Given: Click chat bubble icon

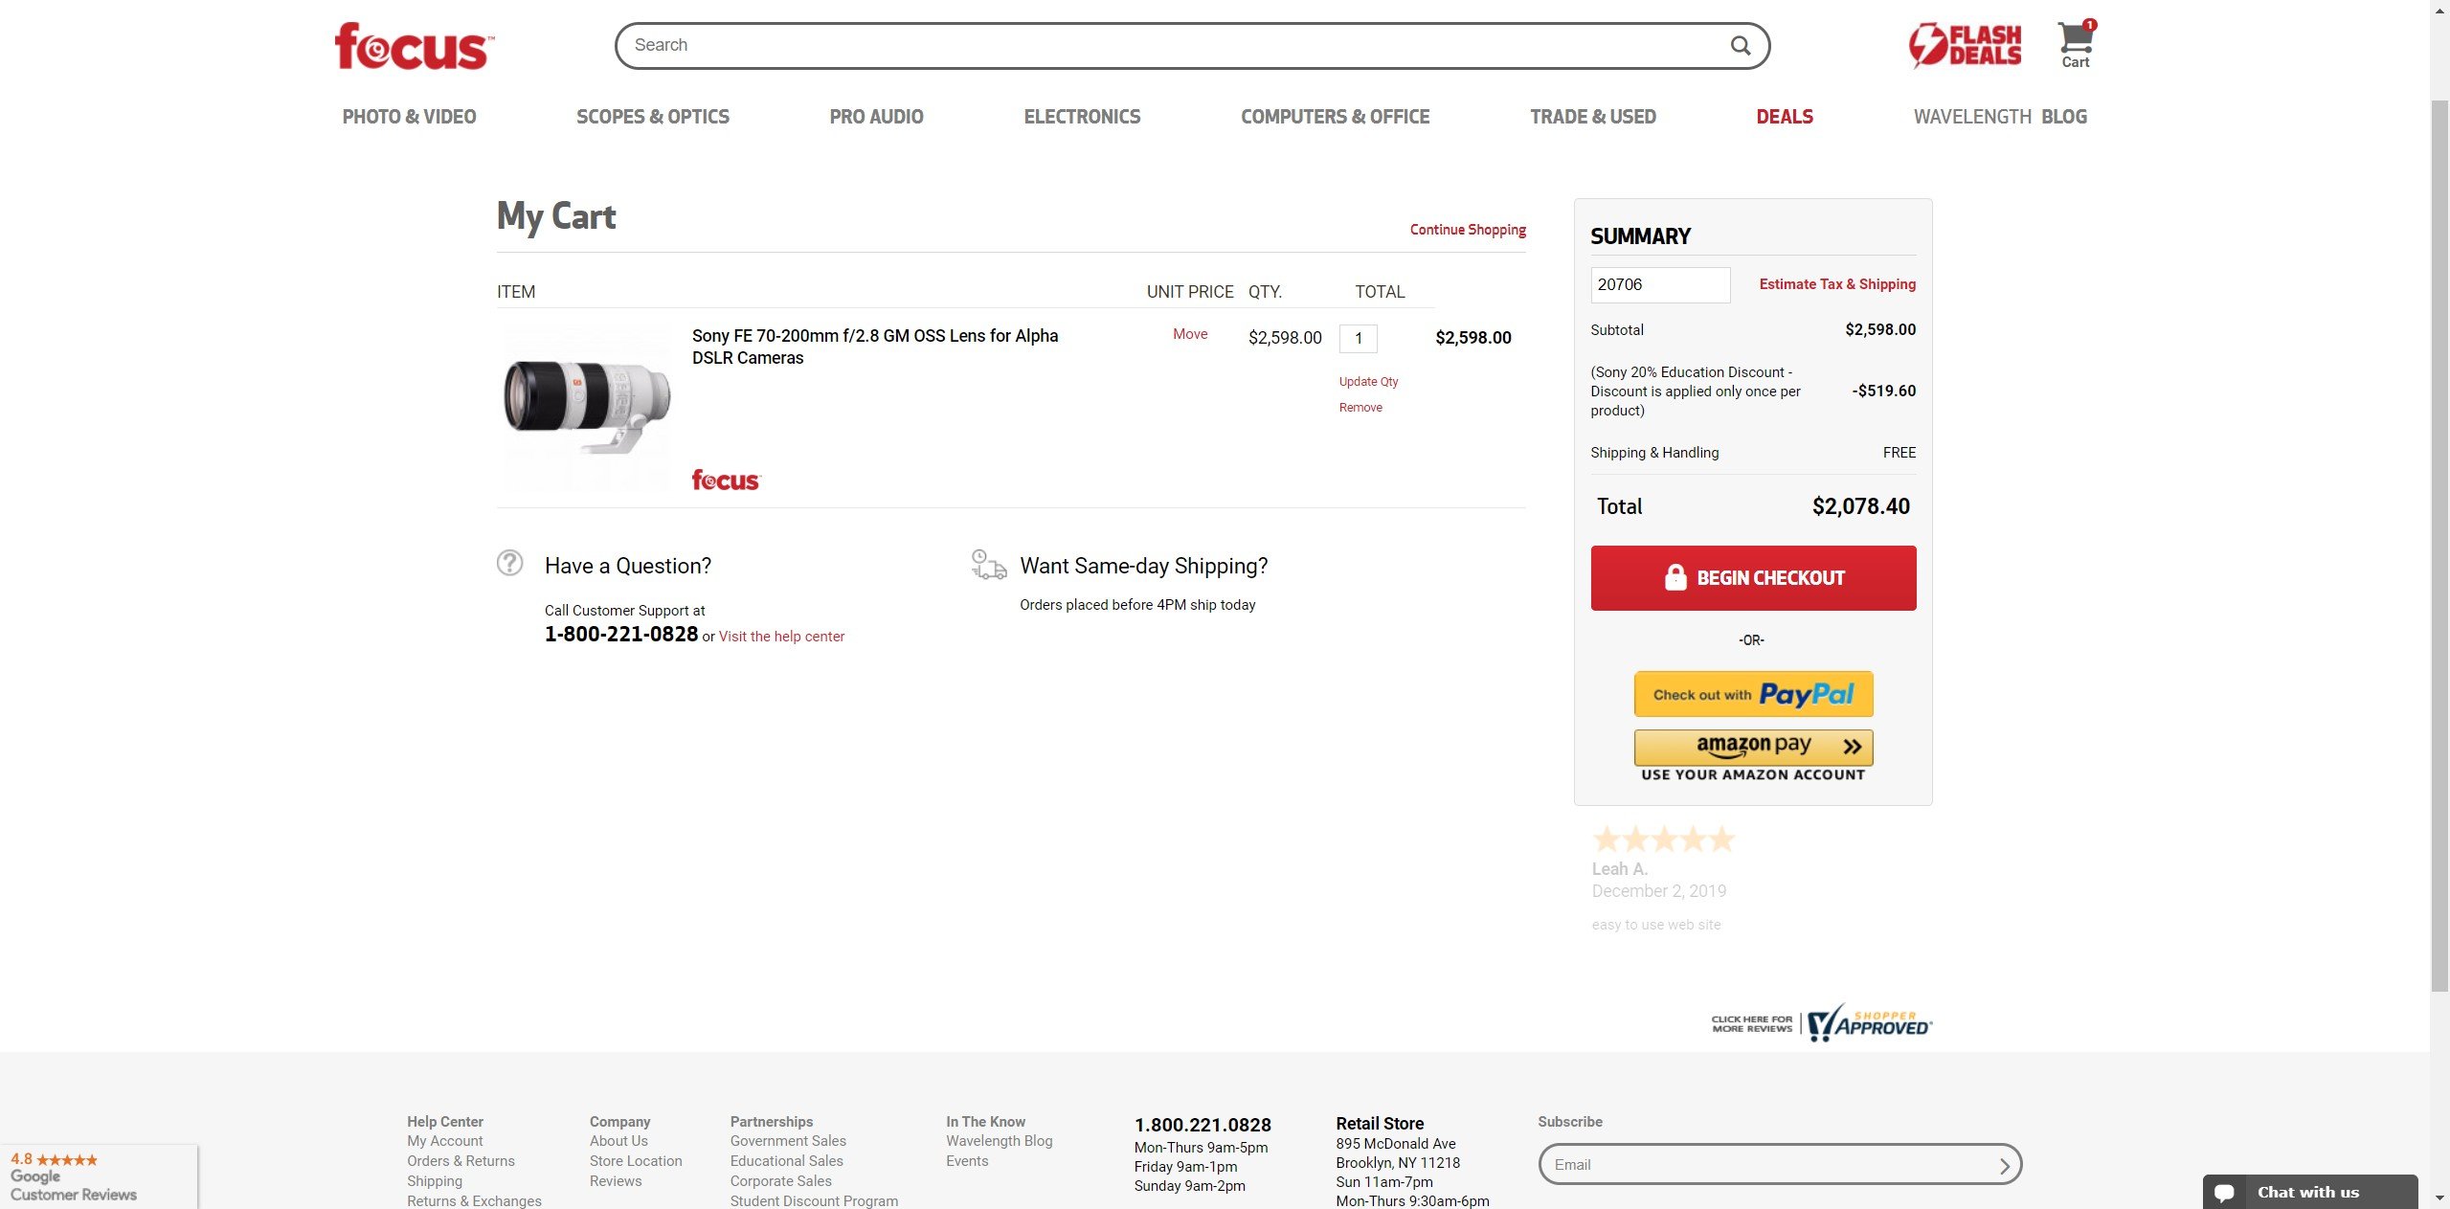Looking at the screenshot, I should [x=2225, y=1193].
